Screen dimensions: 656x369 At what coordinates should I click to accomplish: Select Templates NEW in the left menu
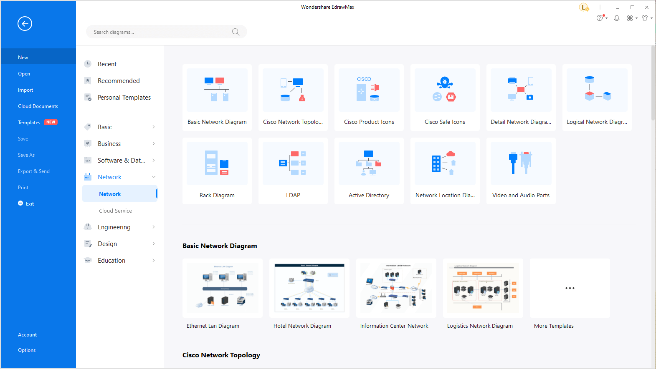click(38, 122)
